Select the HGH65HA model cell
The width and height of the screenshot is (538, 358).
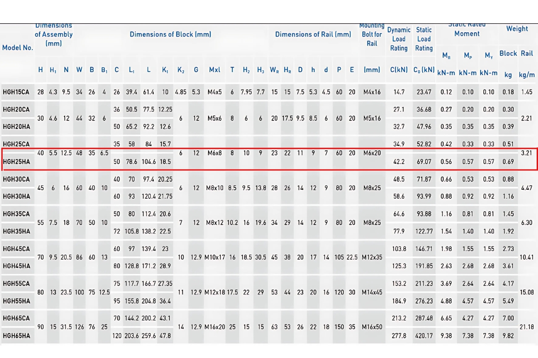(16, 335)
